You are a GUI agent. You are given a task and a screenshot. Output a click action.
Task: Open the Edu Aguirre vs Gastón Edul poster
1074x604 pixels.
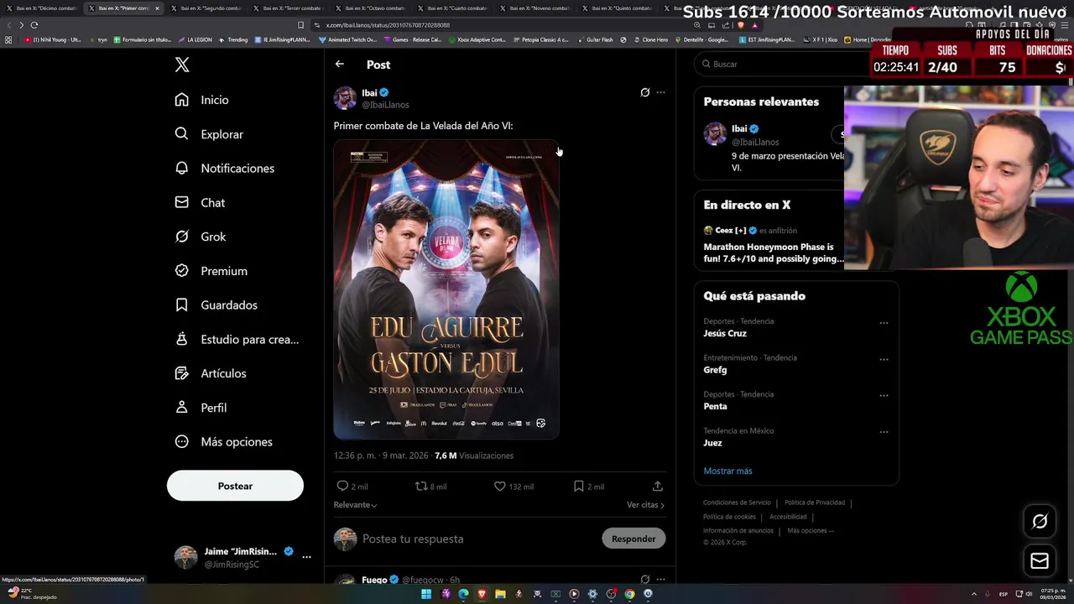pyautogui.click(x=446, y=290)
